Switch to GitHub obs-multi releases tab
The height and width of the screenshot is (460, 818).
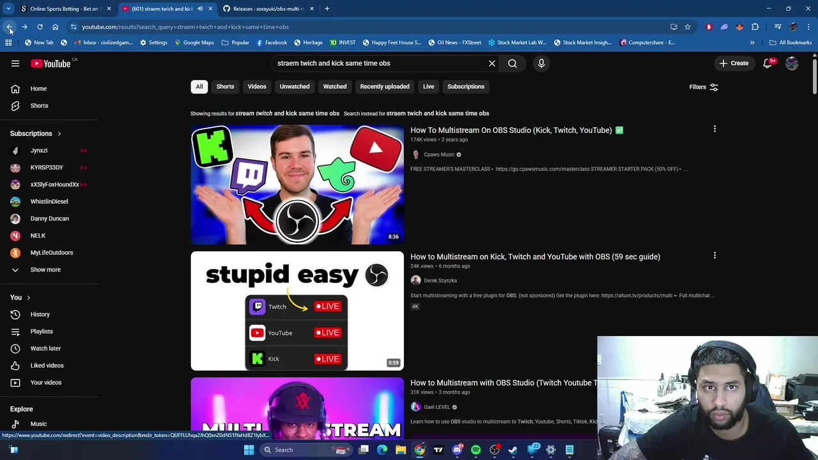[268, 9]
